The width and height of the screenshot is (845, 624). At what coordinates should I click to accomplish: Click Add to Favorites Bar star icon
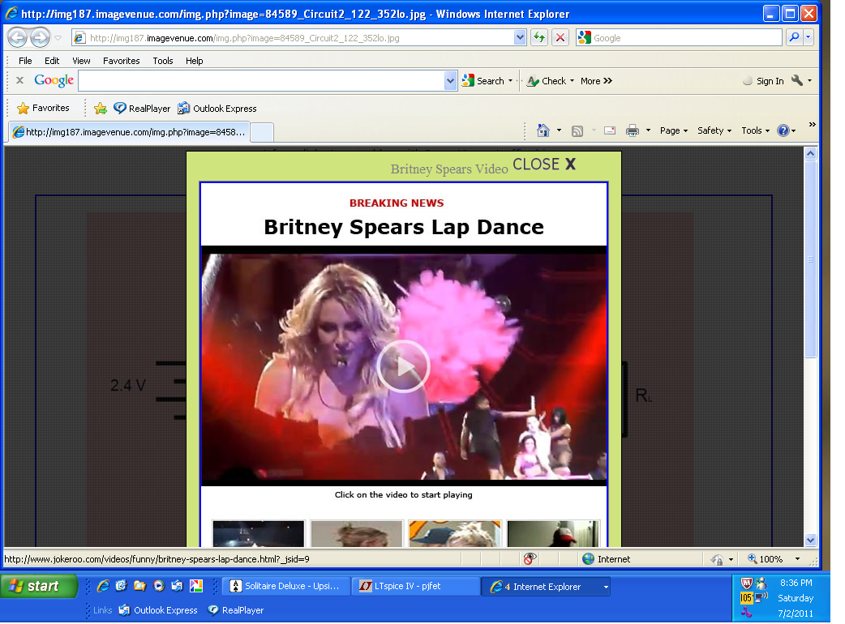coord(101,109)
